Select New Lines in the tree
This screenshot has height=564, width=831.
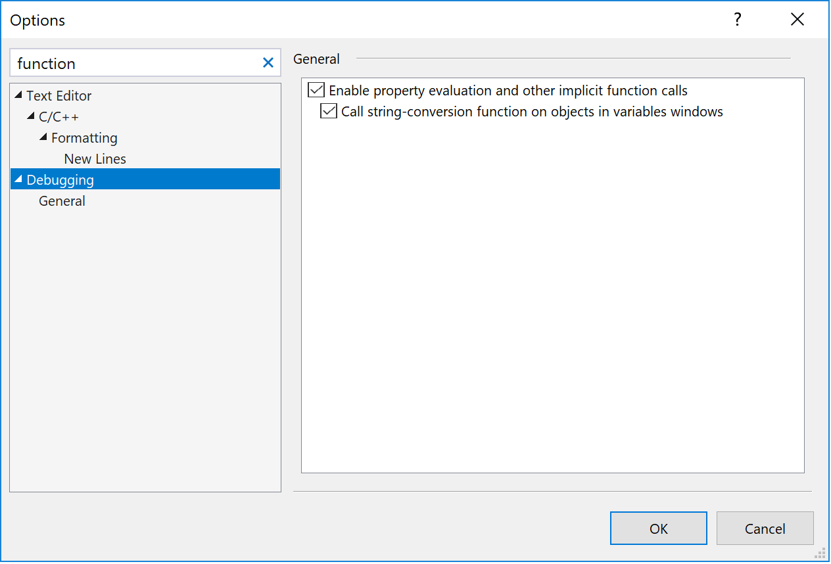pos(95,158)
